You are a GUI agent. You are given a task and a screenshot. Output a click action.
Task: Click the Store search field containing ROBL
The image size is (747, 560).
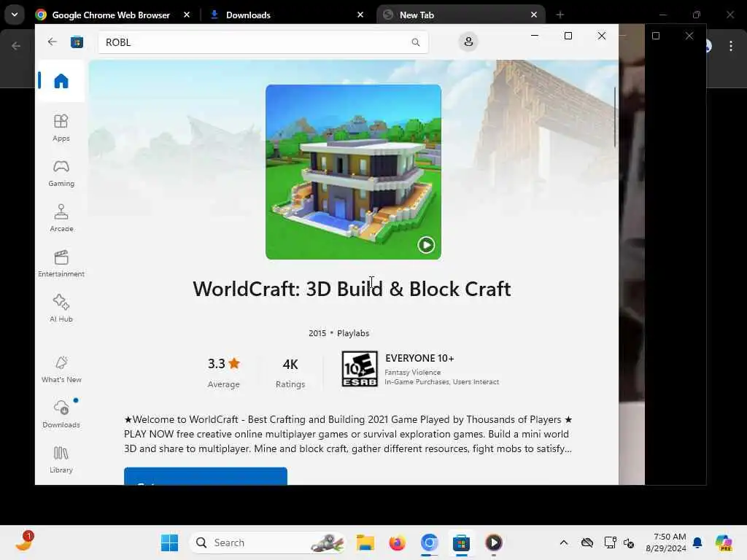[x=263, y=42]
